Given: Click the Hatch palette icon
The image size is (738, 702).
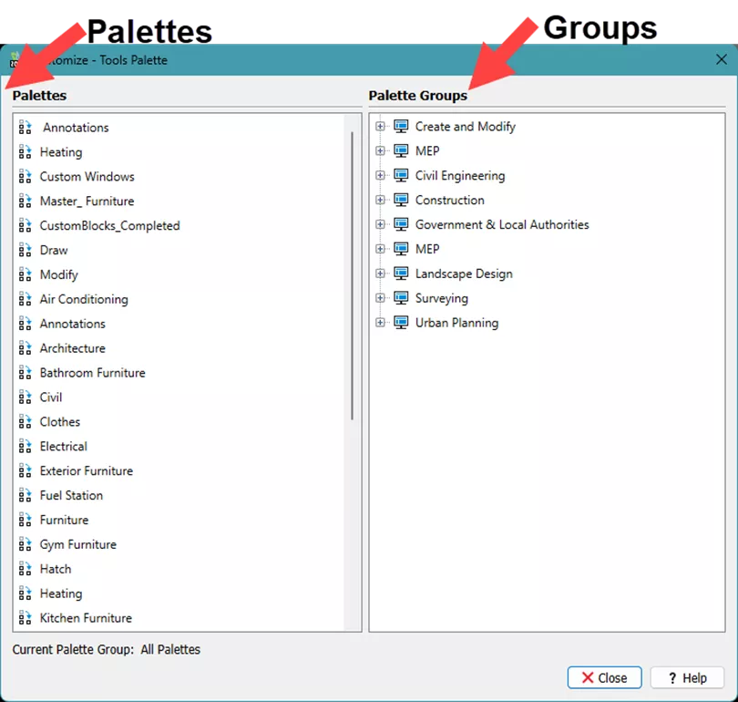Looking at the screenshot, I should pyautogui.click(x=25, y=569).
